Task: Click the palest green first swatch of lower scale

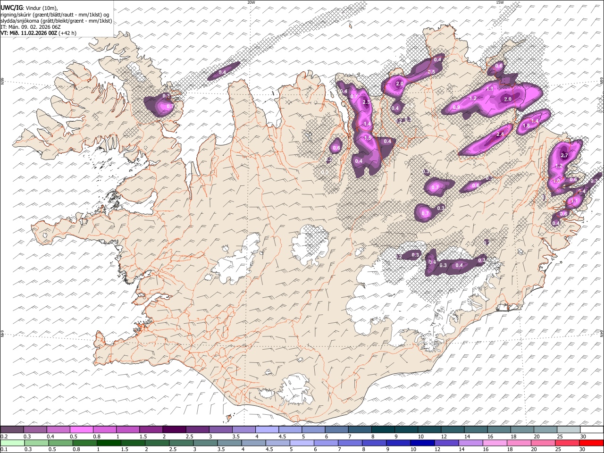Action: [x=12, y=443]
